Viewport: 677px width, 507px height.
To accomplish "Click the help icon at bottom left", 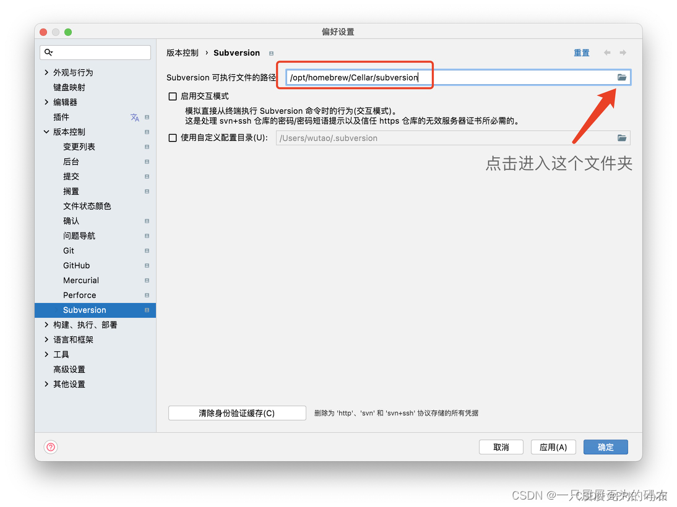I will (x=50, y=447).
